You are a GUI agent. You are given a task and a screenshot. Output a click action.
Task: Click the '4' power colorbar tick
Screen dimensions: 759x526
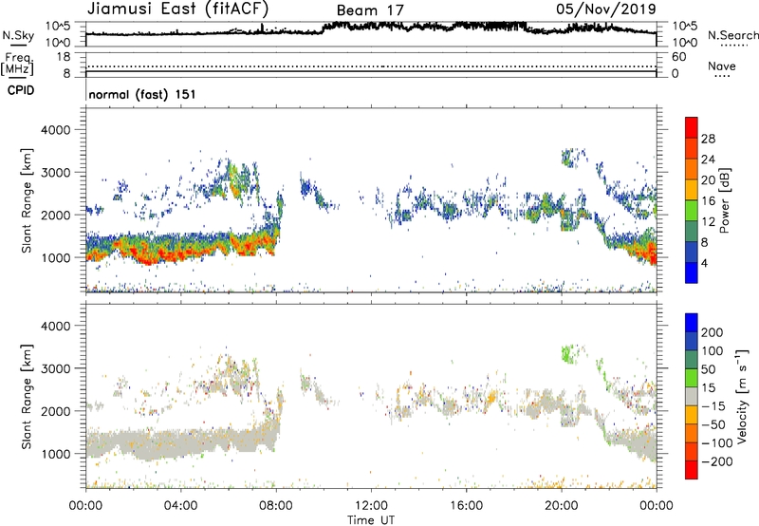704,263
